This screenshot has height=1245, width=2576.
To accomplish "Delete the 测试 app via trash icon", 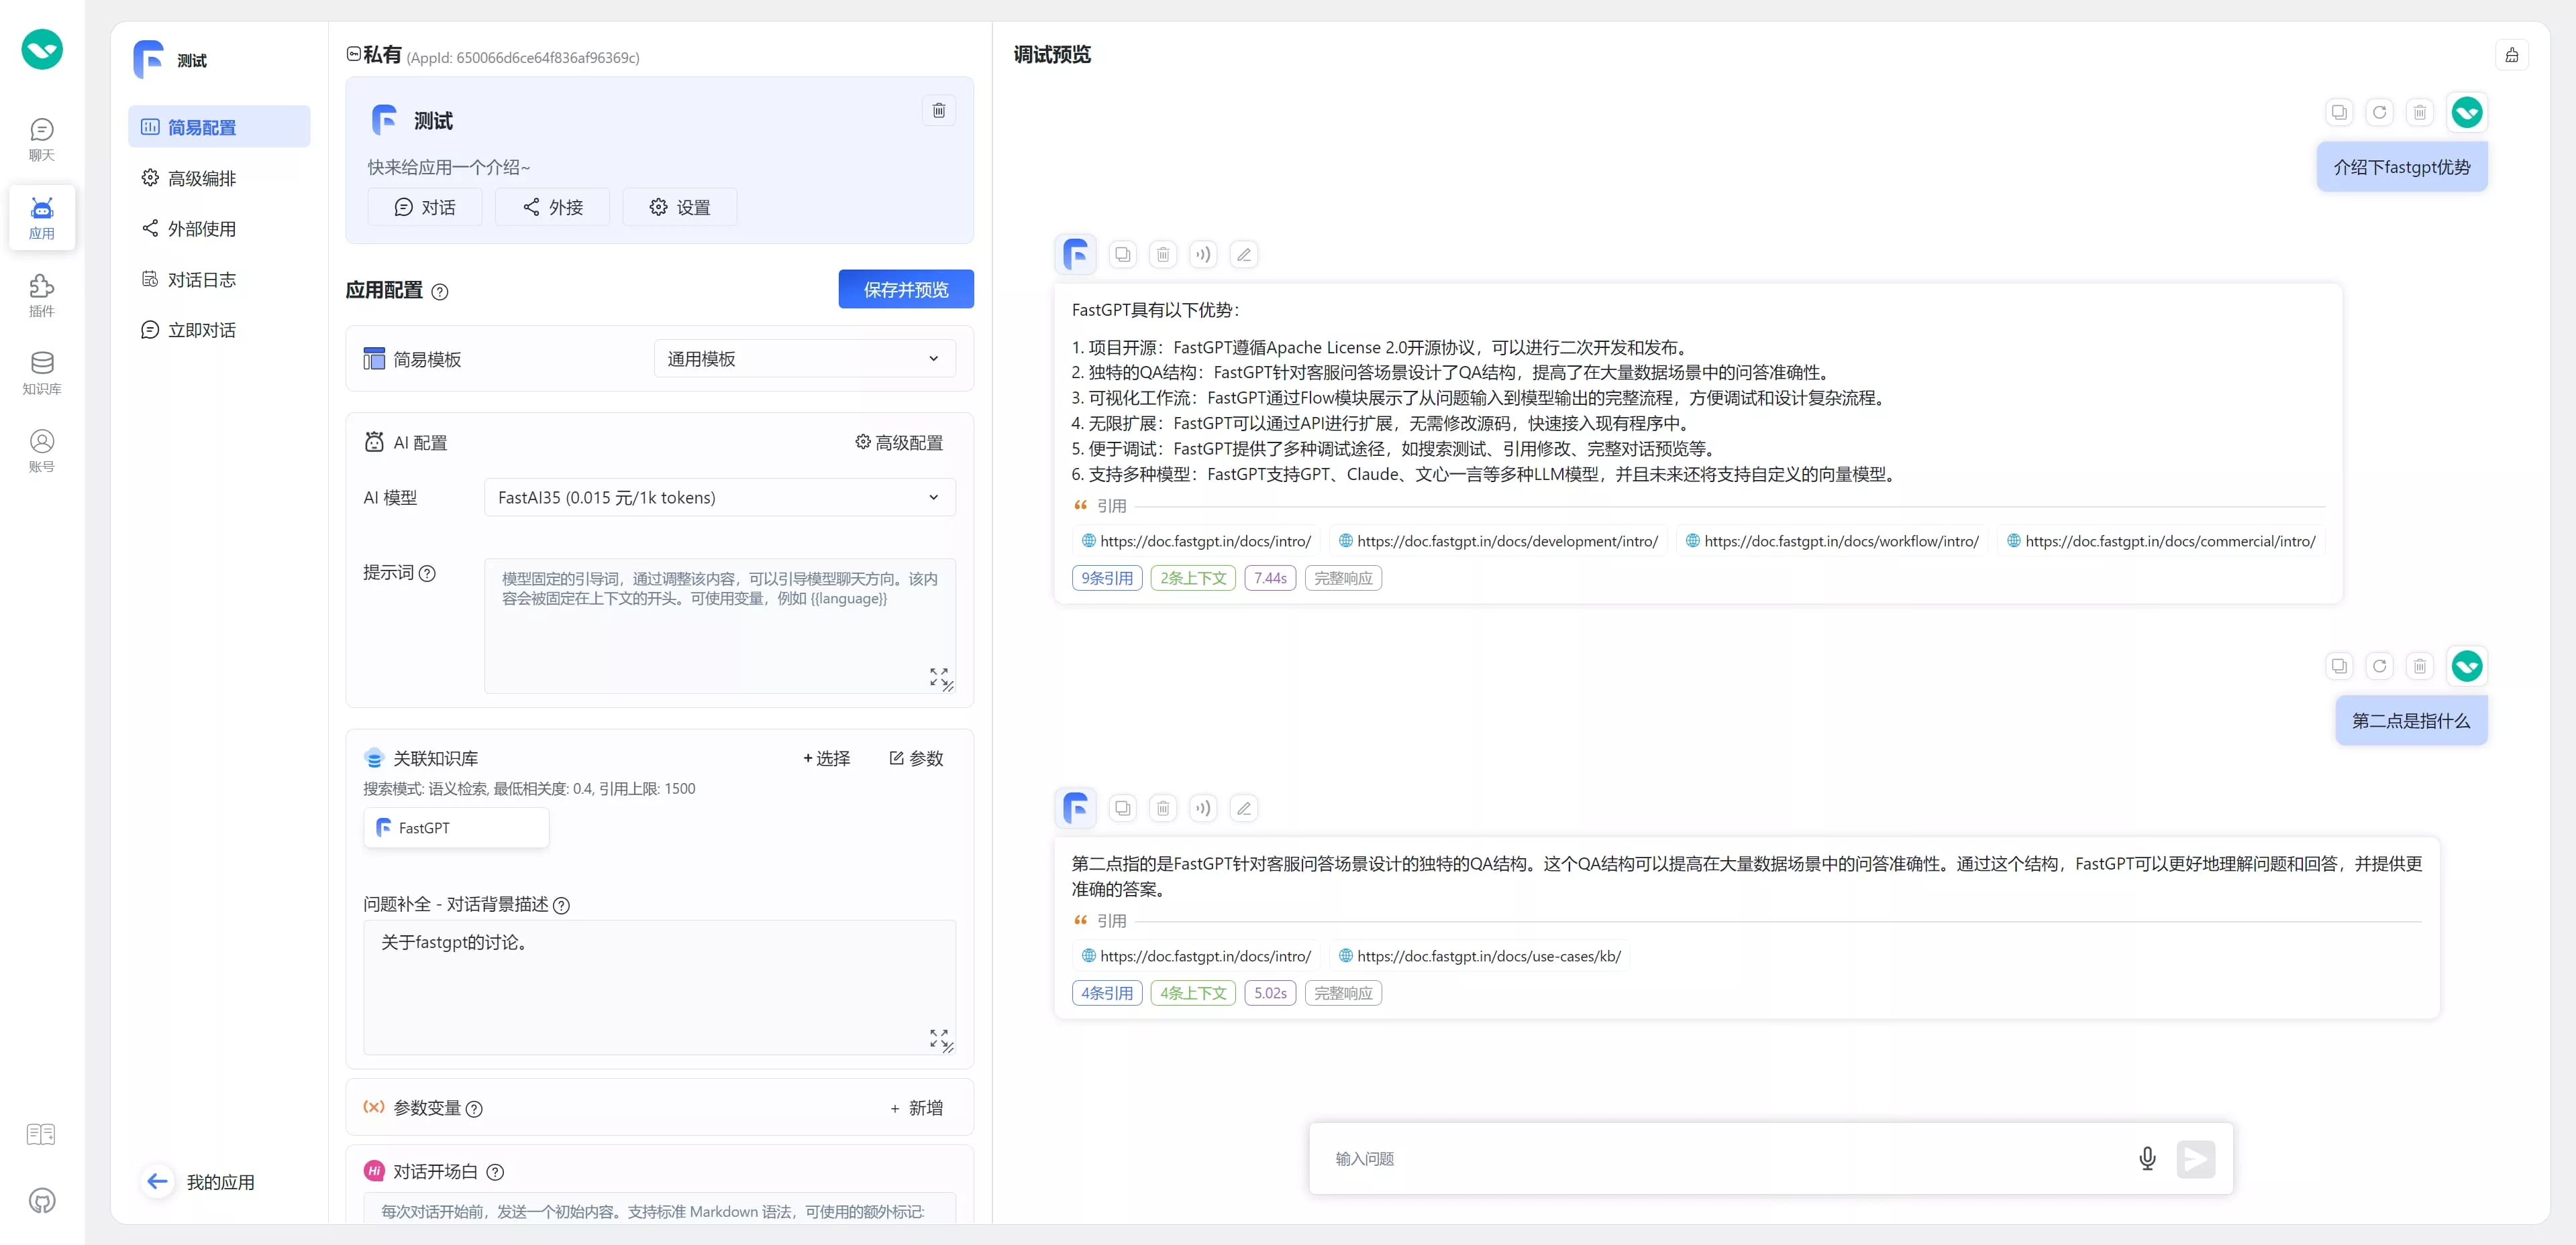I will click(x=938, y=110).
